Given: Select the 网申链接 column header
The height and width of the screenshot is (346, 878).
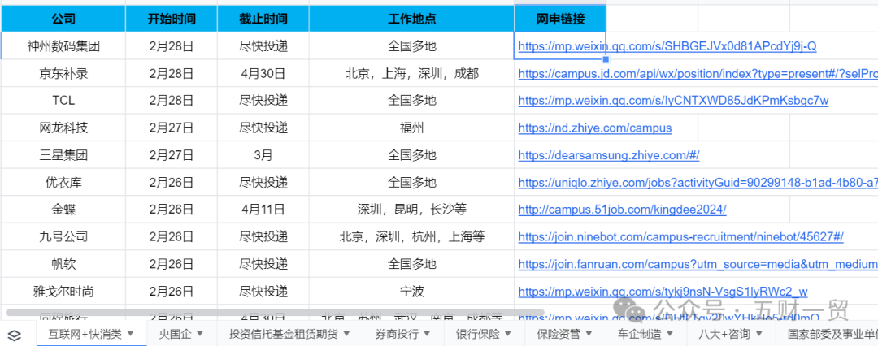Looking at the screenshot, I should click(560, 19).
